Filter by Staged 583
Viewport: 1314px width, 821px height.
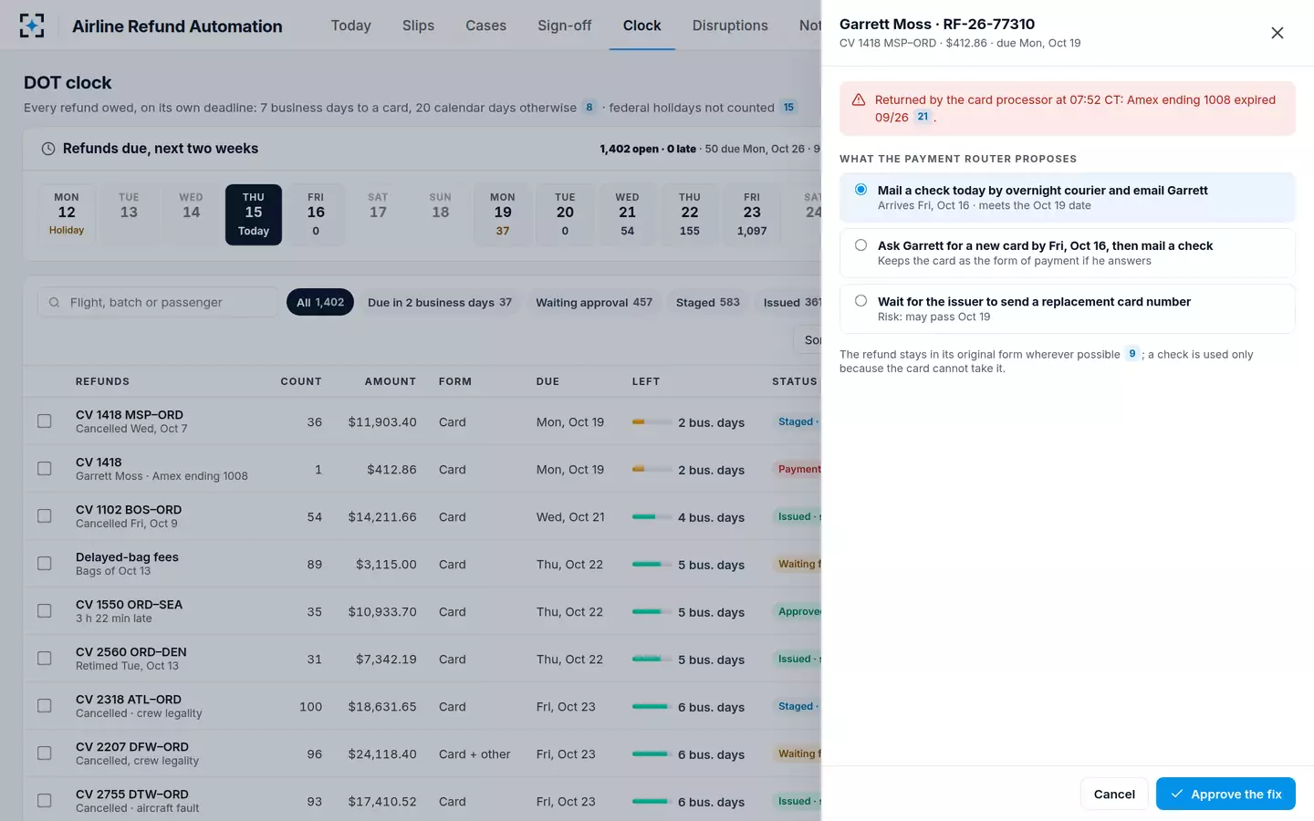click(708, 302)
